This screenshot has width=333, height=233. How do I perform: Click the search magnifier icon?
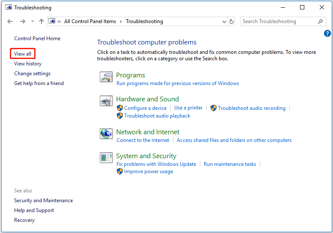(x=320, y=21)
